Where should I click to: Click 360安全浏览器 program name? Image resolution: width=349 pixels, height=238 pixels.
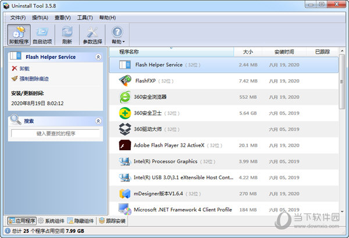(150, 97)
